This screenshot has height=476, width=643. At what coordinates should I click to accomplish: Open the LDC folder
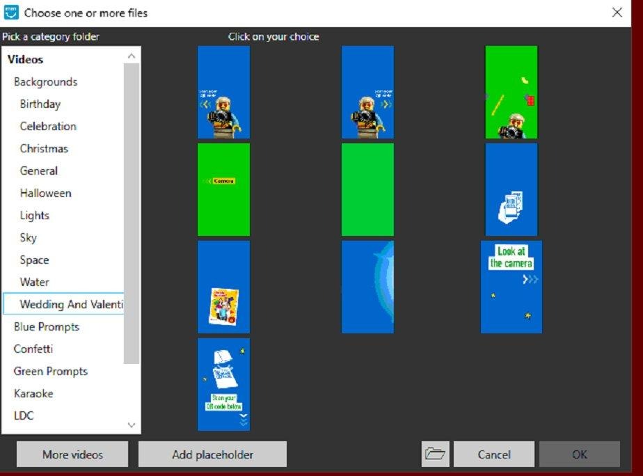(x=24, y=415)
